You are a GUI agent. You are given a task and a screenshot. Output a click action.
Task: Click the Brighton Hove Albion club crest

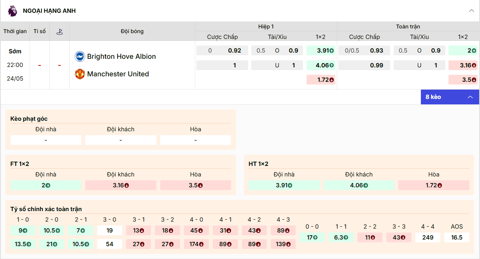(x=80, y=56)
